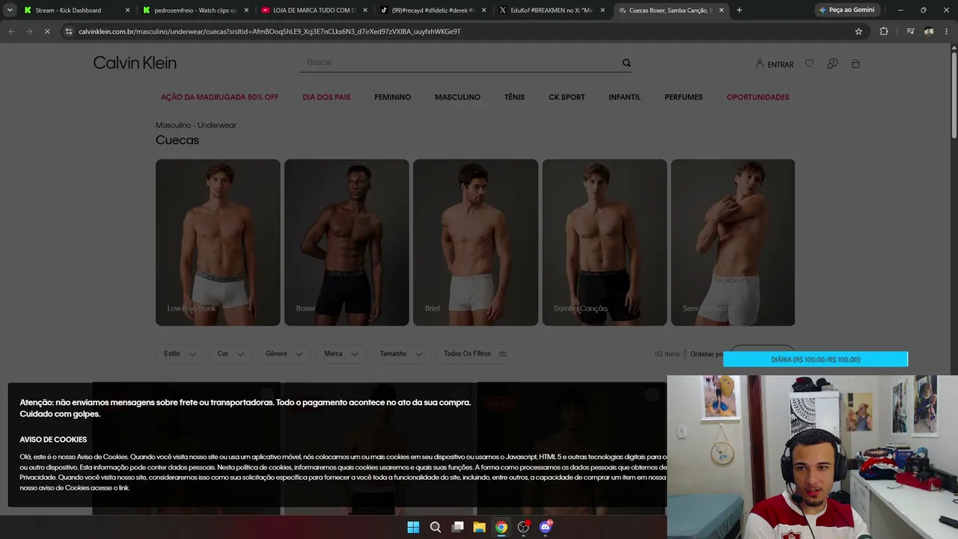Click the customer support chat icon
The width and height of the screenshot is (958, 539).
832,64
